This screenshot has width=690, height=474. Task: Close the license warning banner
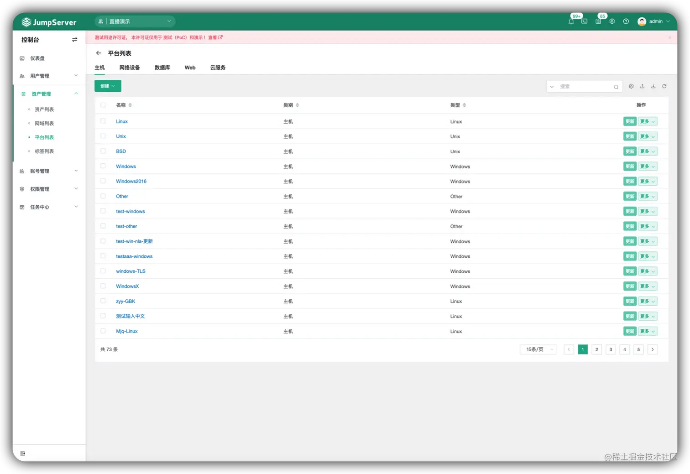pyautogui.click(x=669, y=37)
